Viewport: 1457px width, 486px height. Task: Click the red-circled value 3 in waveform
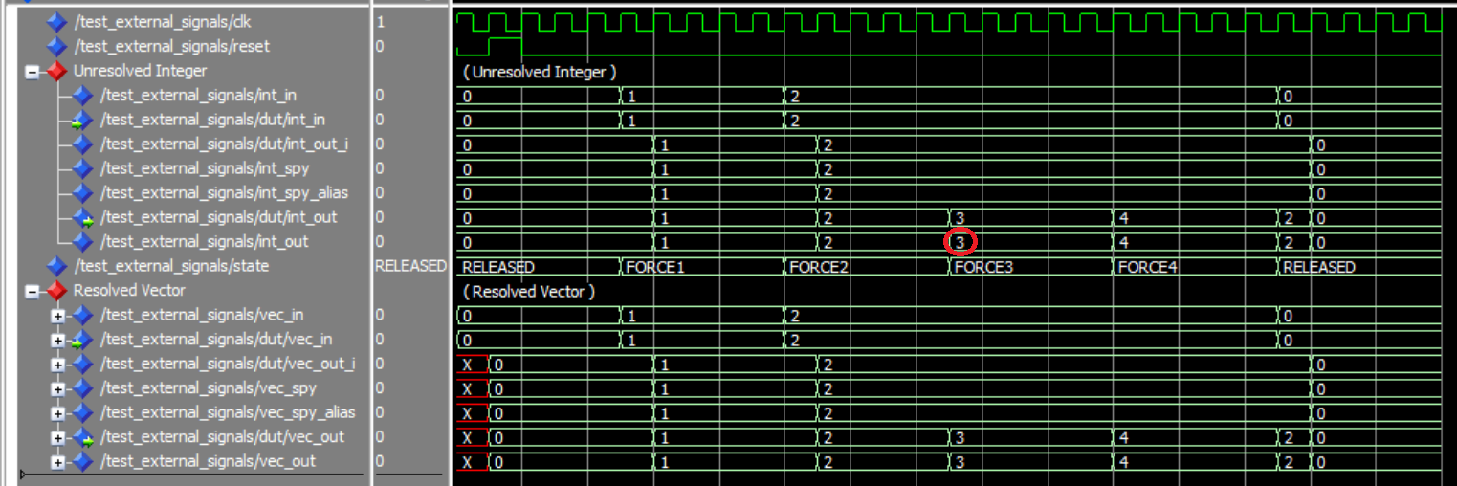[x=960, y=242]
